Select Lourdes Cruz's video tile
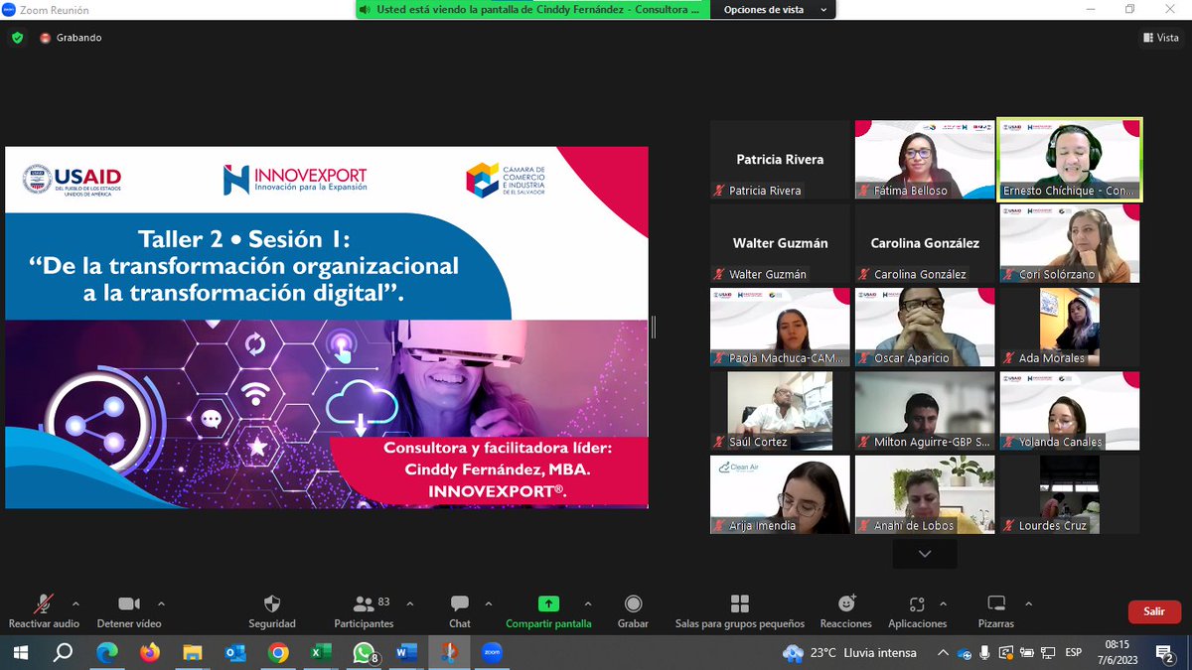1192x670 pixels. (x=1070, y=494)
